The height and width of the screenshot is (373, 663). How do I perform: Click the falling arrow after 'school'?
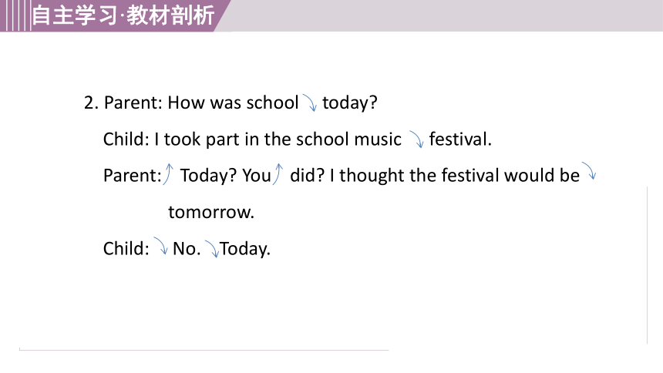click(310, 102)
